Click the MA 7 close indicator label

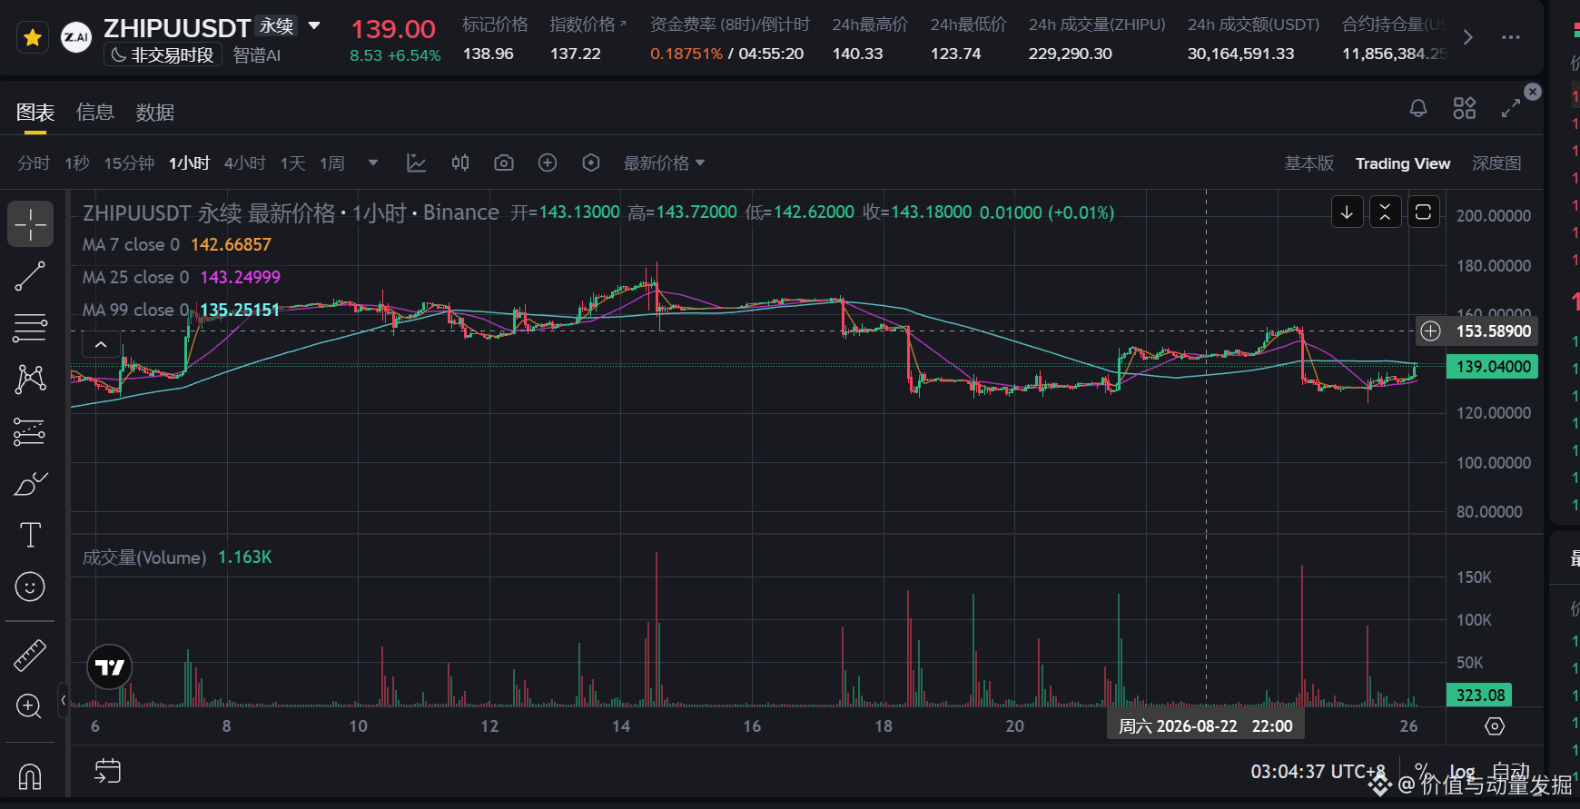click(x=131, y=244)
